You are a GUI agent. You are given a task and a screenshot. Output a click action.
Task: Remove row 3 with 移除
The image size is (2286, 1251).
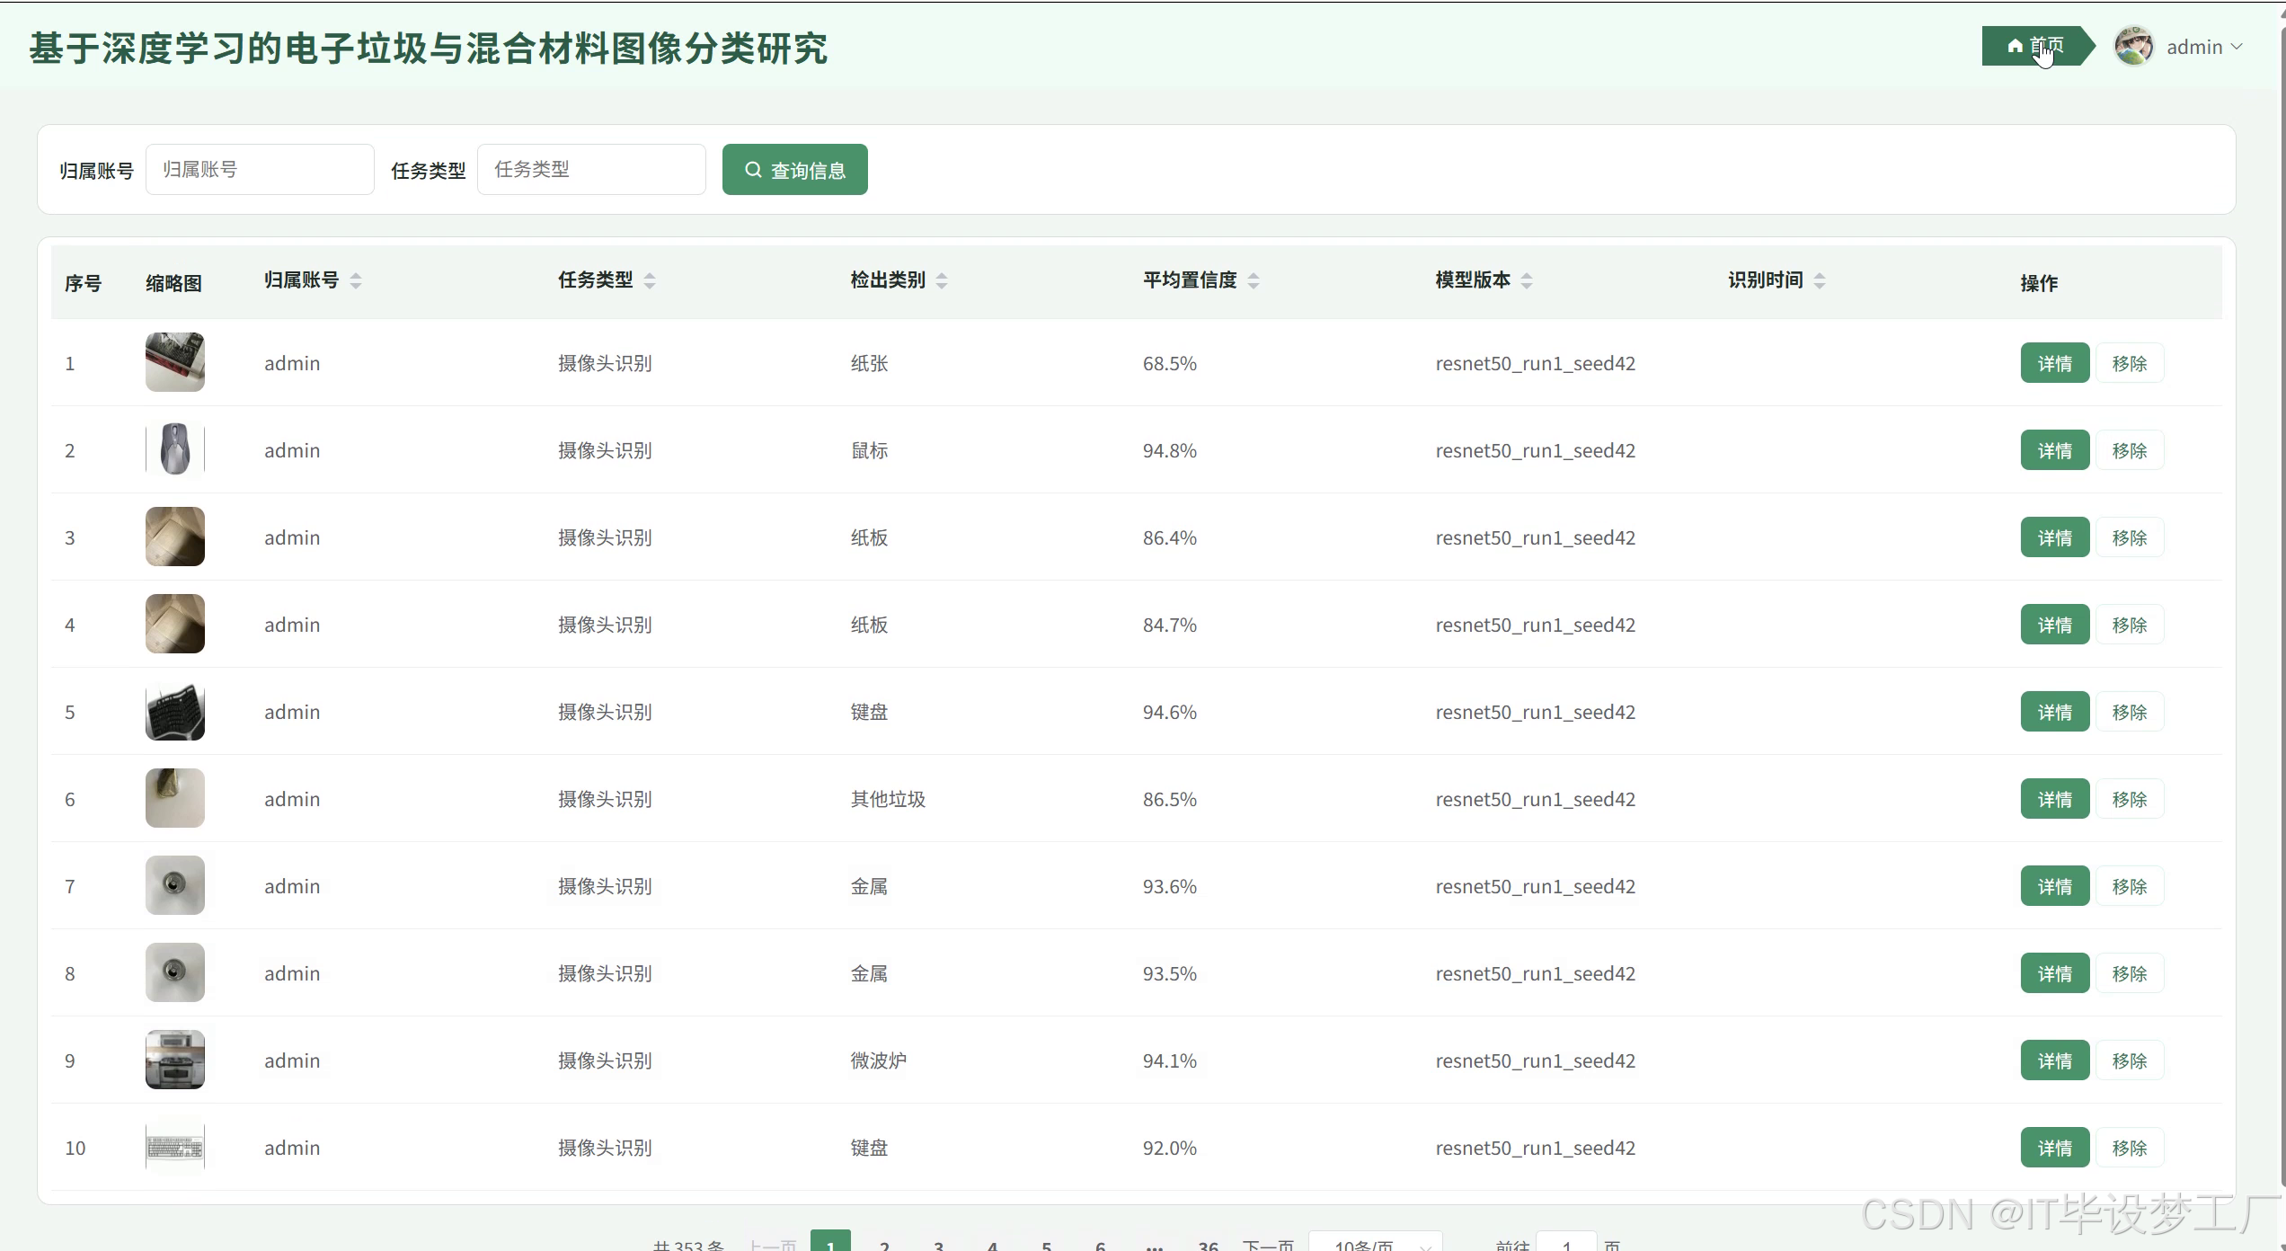2130,537
